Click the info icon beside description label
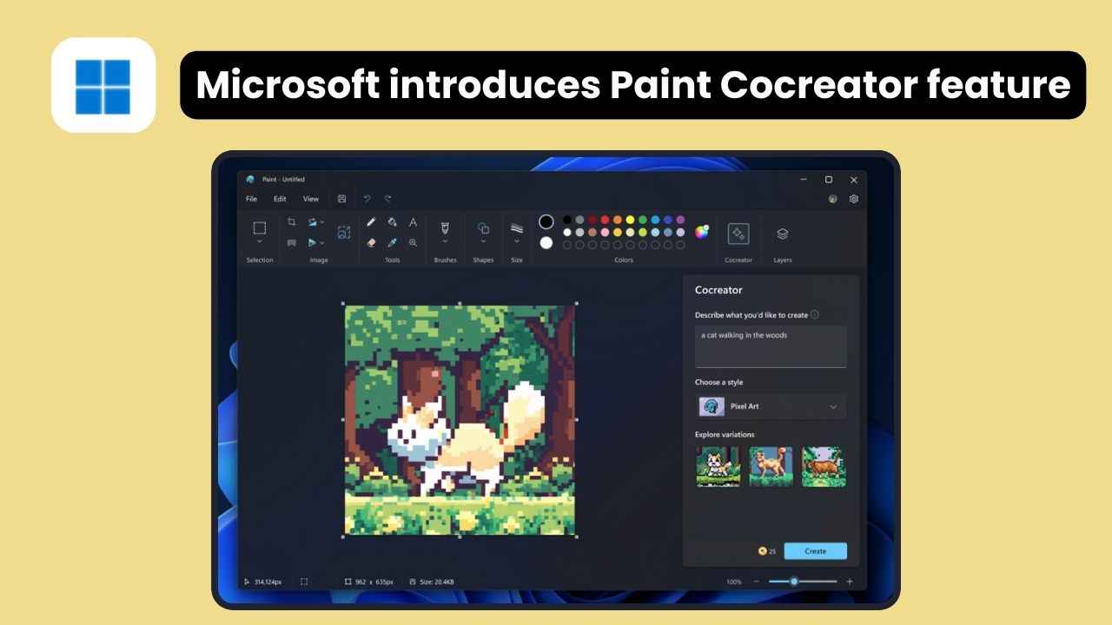The height and width of the screenshot is (625, 1112). (x=815, y=315)
